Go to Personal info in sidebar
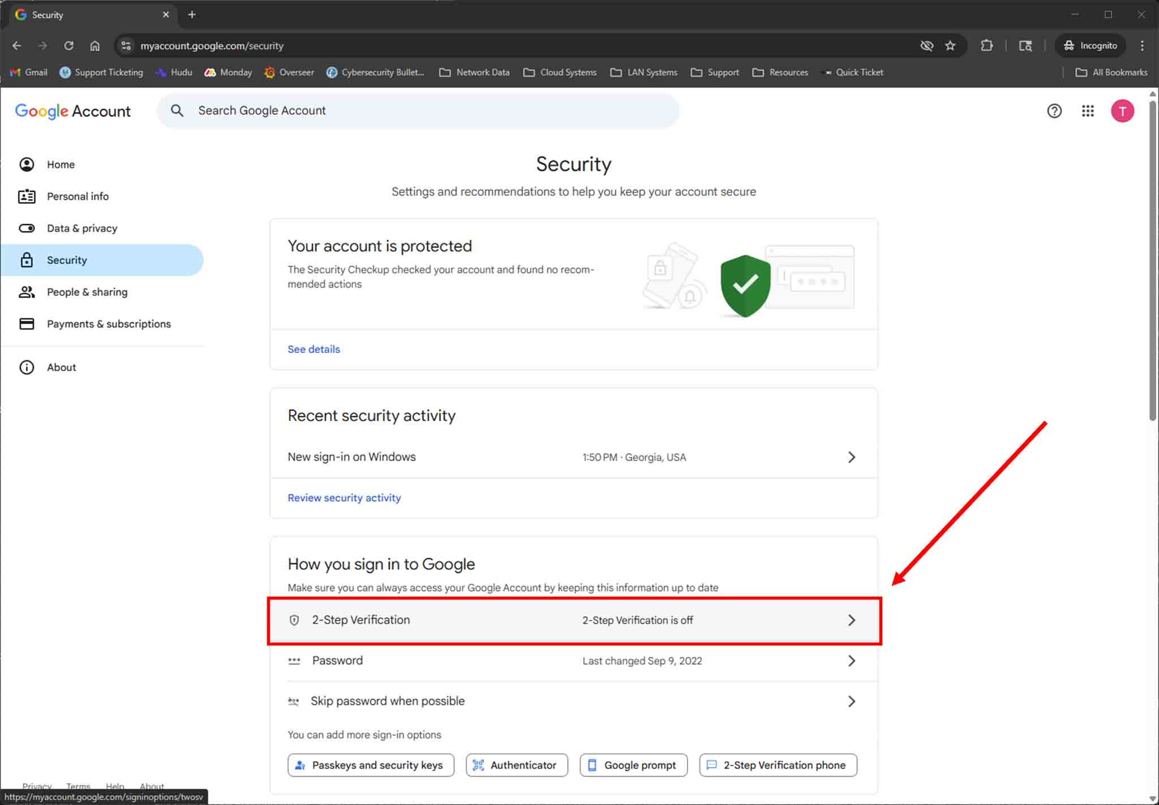Image resolution: width=1159 pixels, height=805 pixels. 78,196
